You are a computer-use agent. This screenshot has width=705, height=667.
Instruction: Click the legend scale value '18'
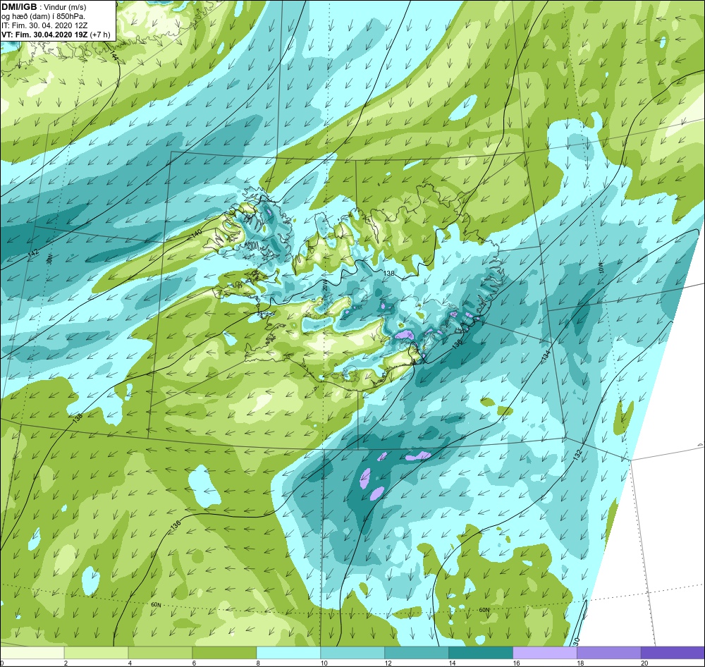click(x=580, y=663)
